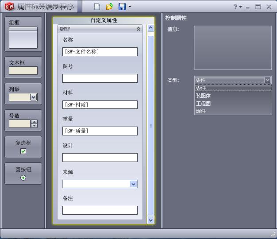Viewport: 277px width, 239px height.
Task: Toggle the green checkbox under 复选框
Action: [x=23, y=151]
